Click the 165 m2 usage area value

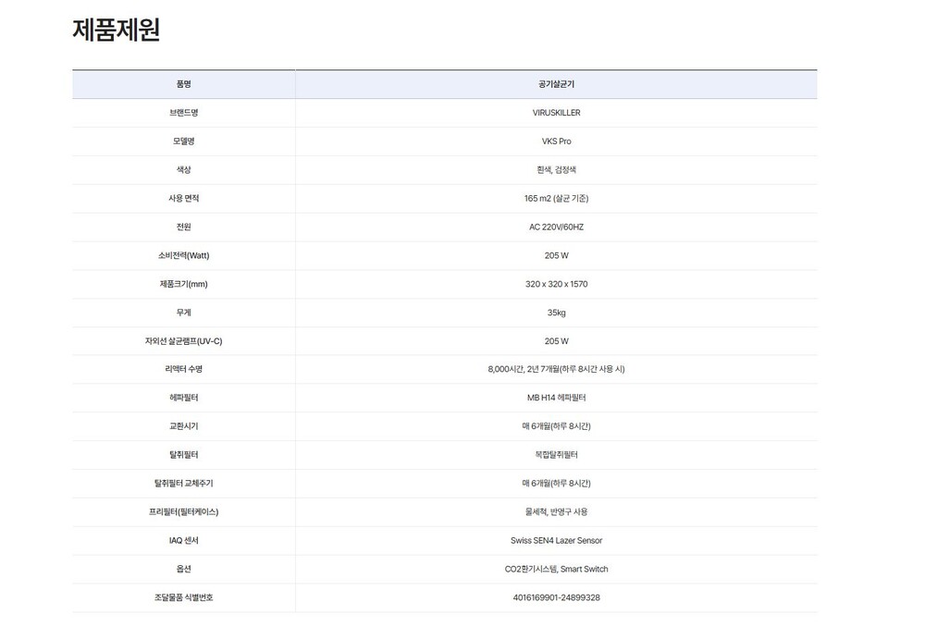tap(556, 199)
